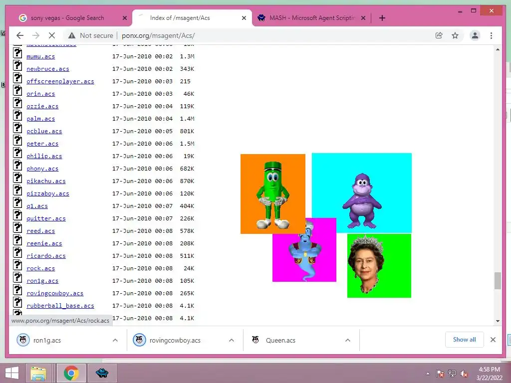This screenshot has width=511, height=383.
Task: Download pikachu.acs
Action: coord(46,181)
